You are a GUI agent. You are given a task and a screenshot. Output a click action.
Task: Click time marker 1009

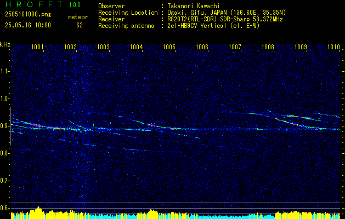[301, 47]
